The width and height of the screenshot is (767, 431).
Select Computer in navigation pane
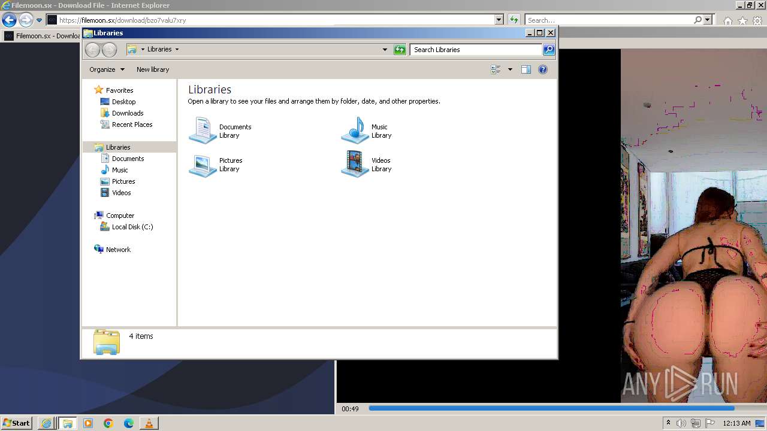pos(120,215)
